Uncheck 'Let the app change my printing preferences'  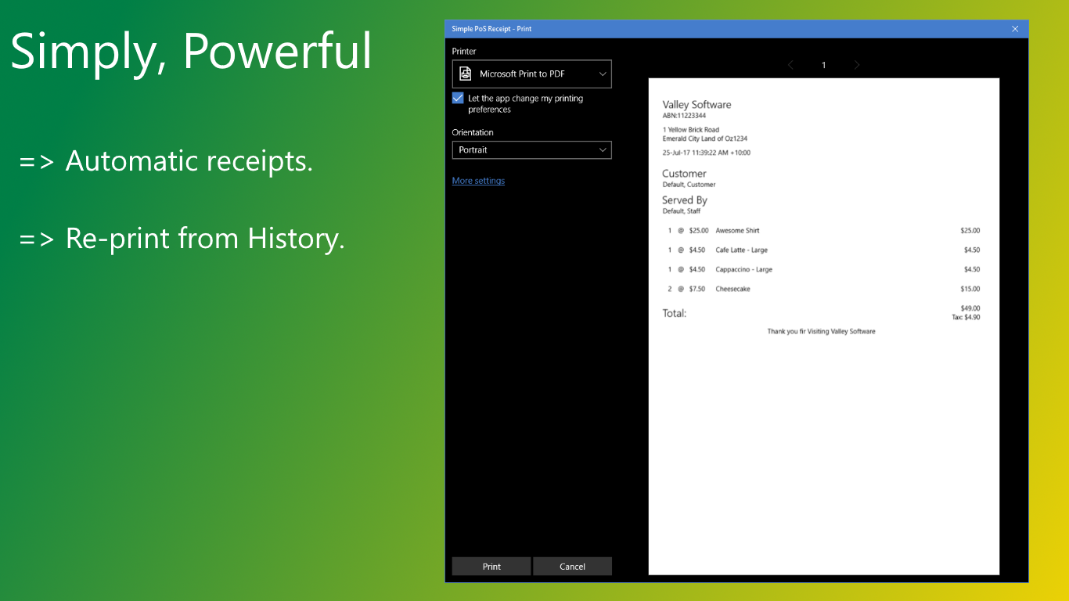pos(458,99)
